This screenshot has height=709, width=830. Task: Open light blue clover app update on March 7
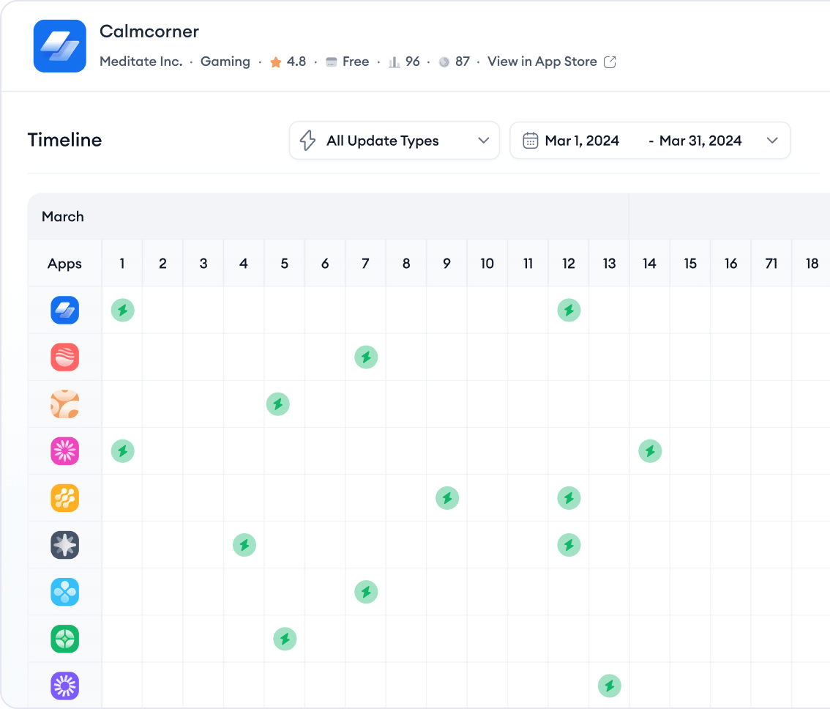(x=366, y=592)
